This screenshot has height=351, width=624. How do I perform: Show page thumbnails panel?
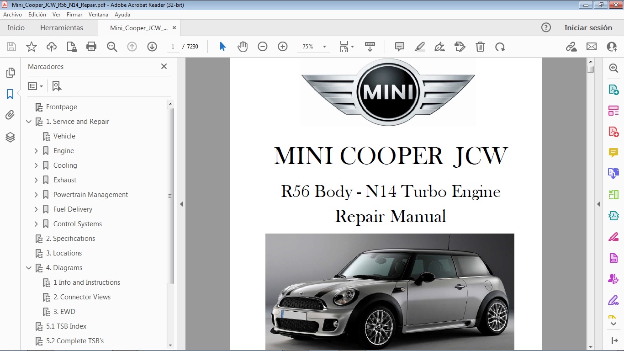tap(10, 72)
